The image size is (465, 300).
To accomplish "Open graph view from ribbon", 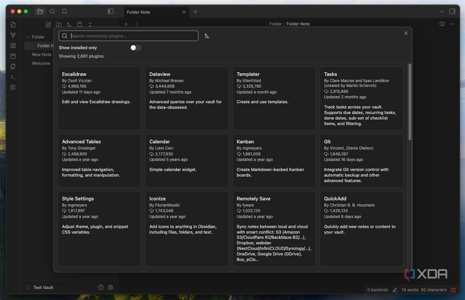I will tap(13, 35).
